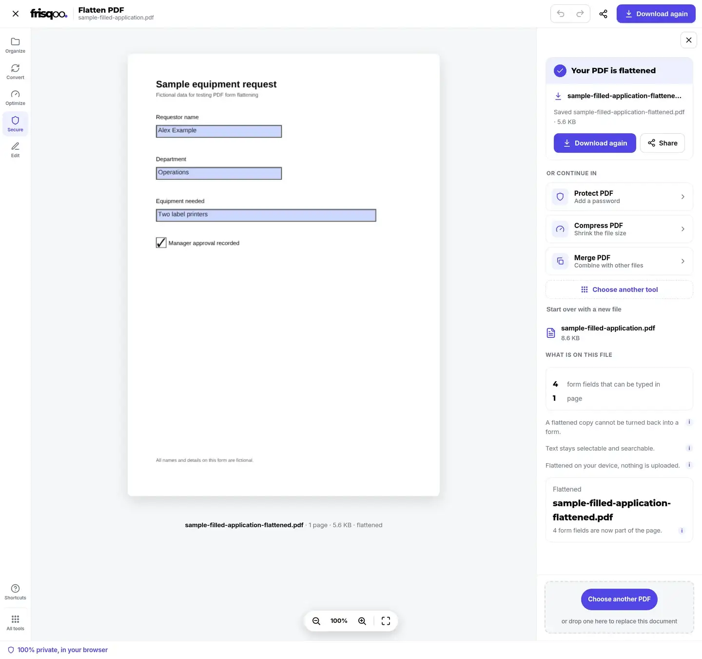Click the undo arrow in the header
Screen dimensions: 702x659
pyautogui.click(x=561, y=14)
